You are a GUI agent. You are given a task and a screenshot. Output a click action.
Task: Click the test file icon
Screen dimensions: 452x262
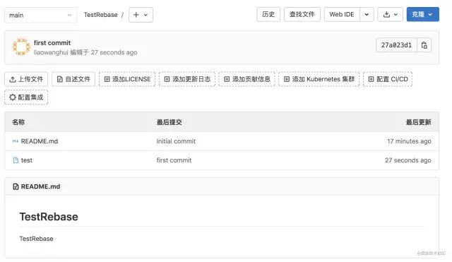pos(16,160)
